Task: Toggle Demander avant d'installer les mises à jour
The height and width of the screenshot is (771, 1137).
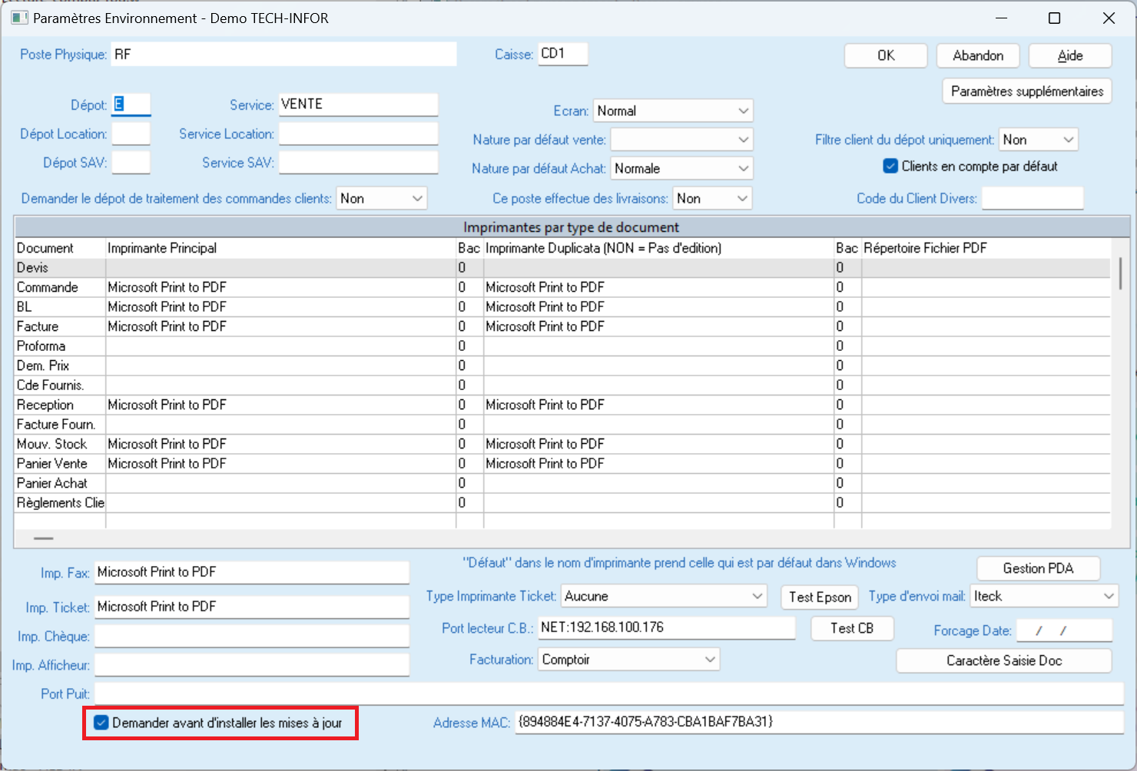Action: pyautogui.click(x=101, y=723)
